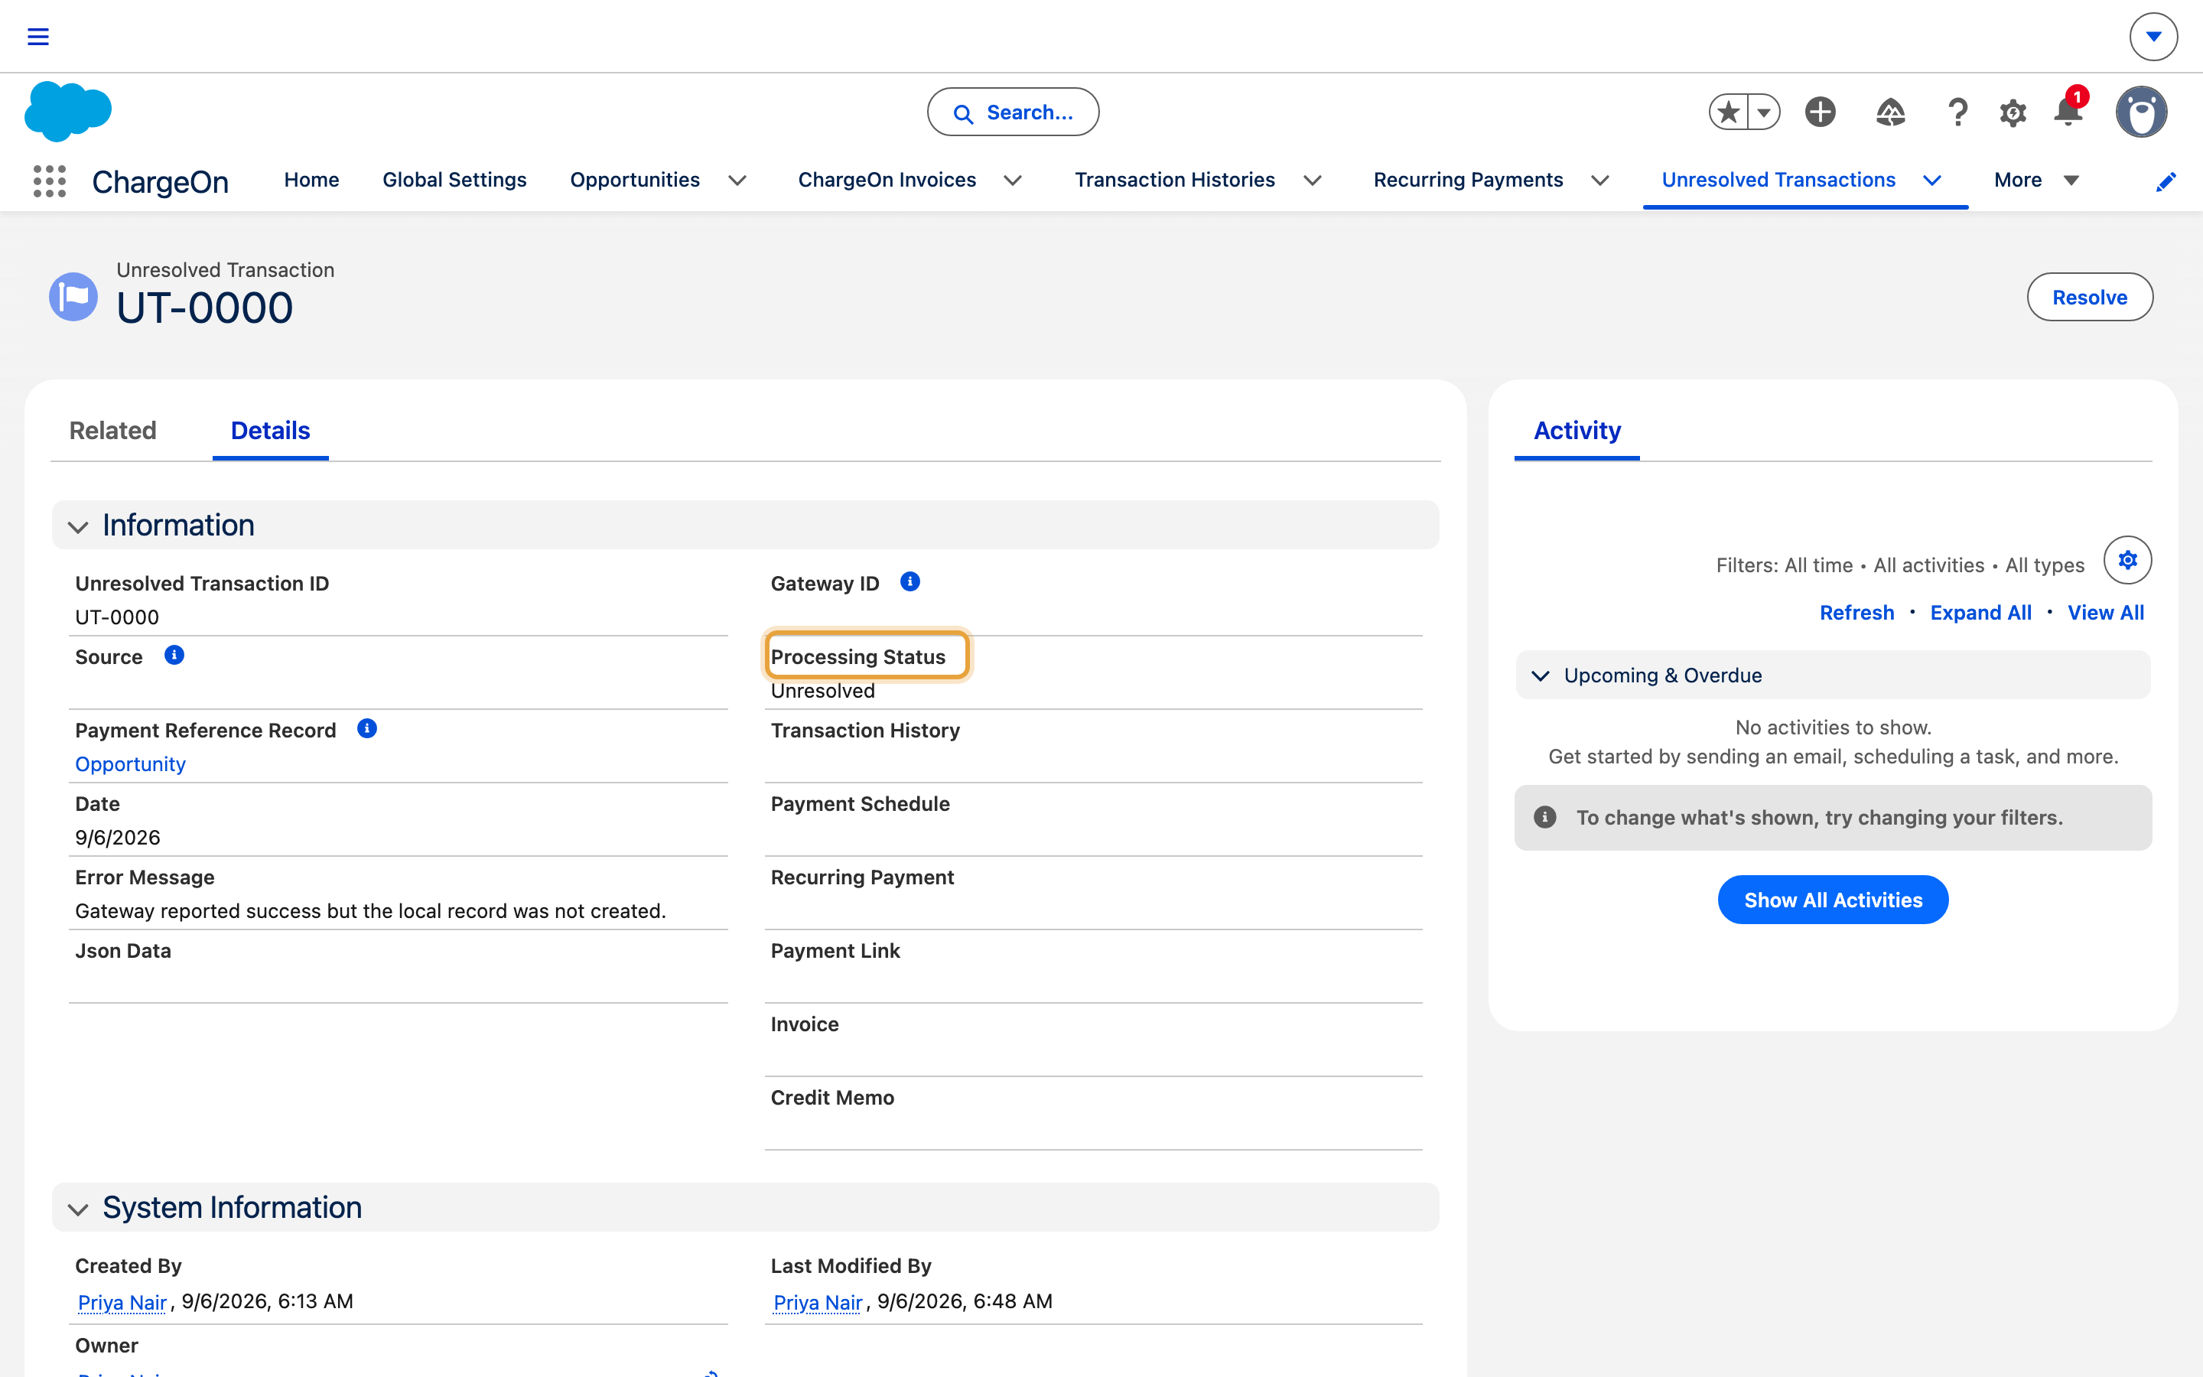Collapse the Upcoming & Overdue section

pos(1541,675)
